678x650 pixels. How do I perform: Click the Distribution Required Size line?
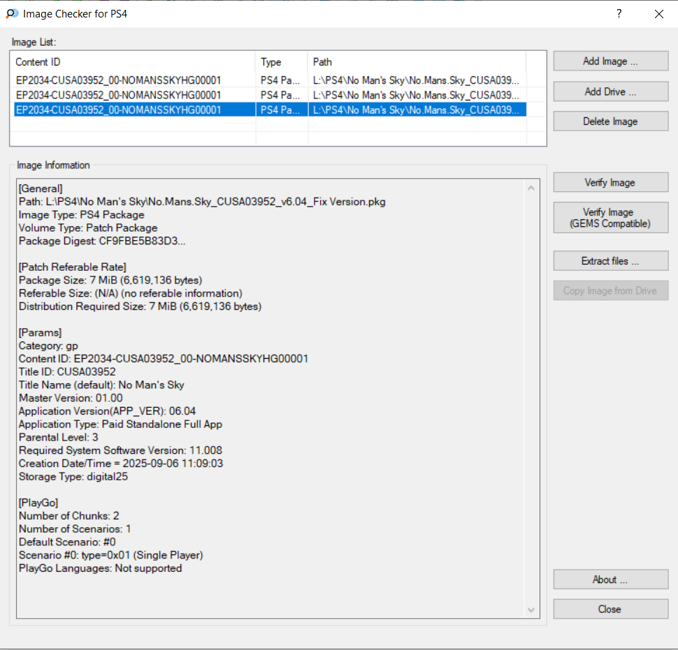[x=140, y=306]
